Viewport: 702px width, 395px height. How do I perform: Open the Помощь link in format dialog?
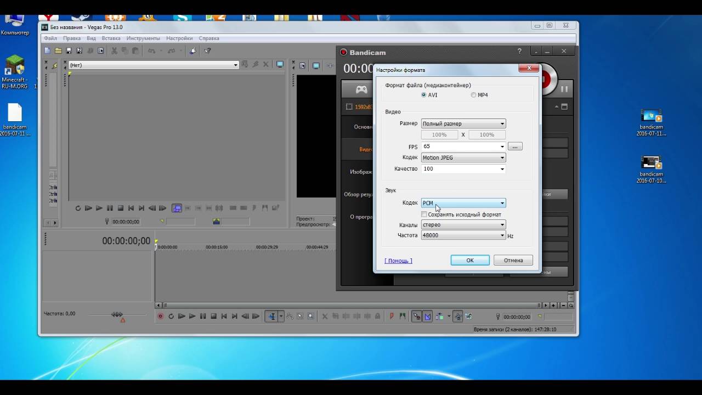point(398,261)
